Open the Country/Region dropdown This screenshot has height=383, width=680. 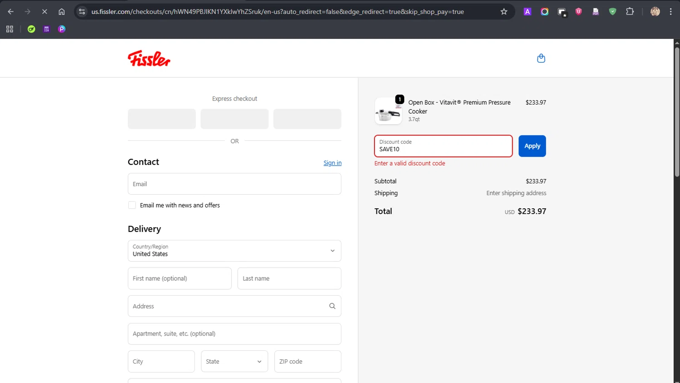click(x=234, y=251)
